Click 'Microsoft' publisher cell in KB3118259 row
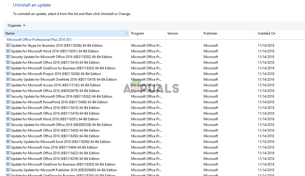This screenshot has height=176, width=305. coord(211,158)
